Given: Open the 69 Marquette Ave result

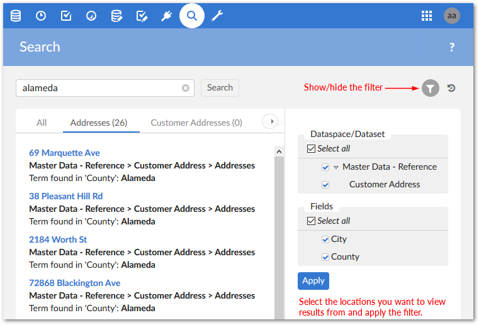Looking at the screenshot, I should pyautogui.click(x=64, y=153).
